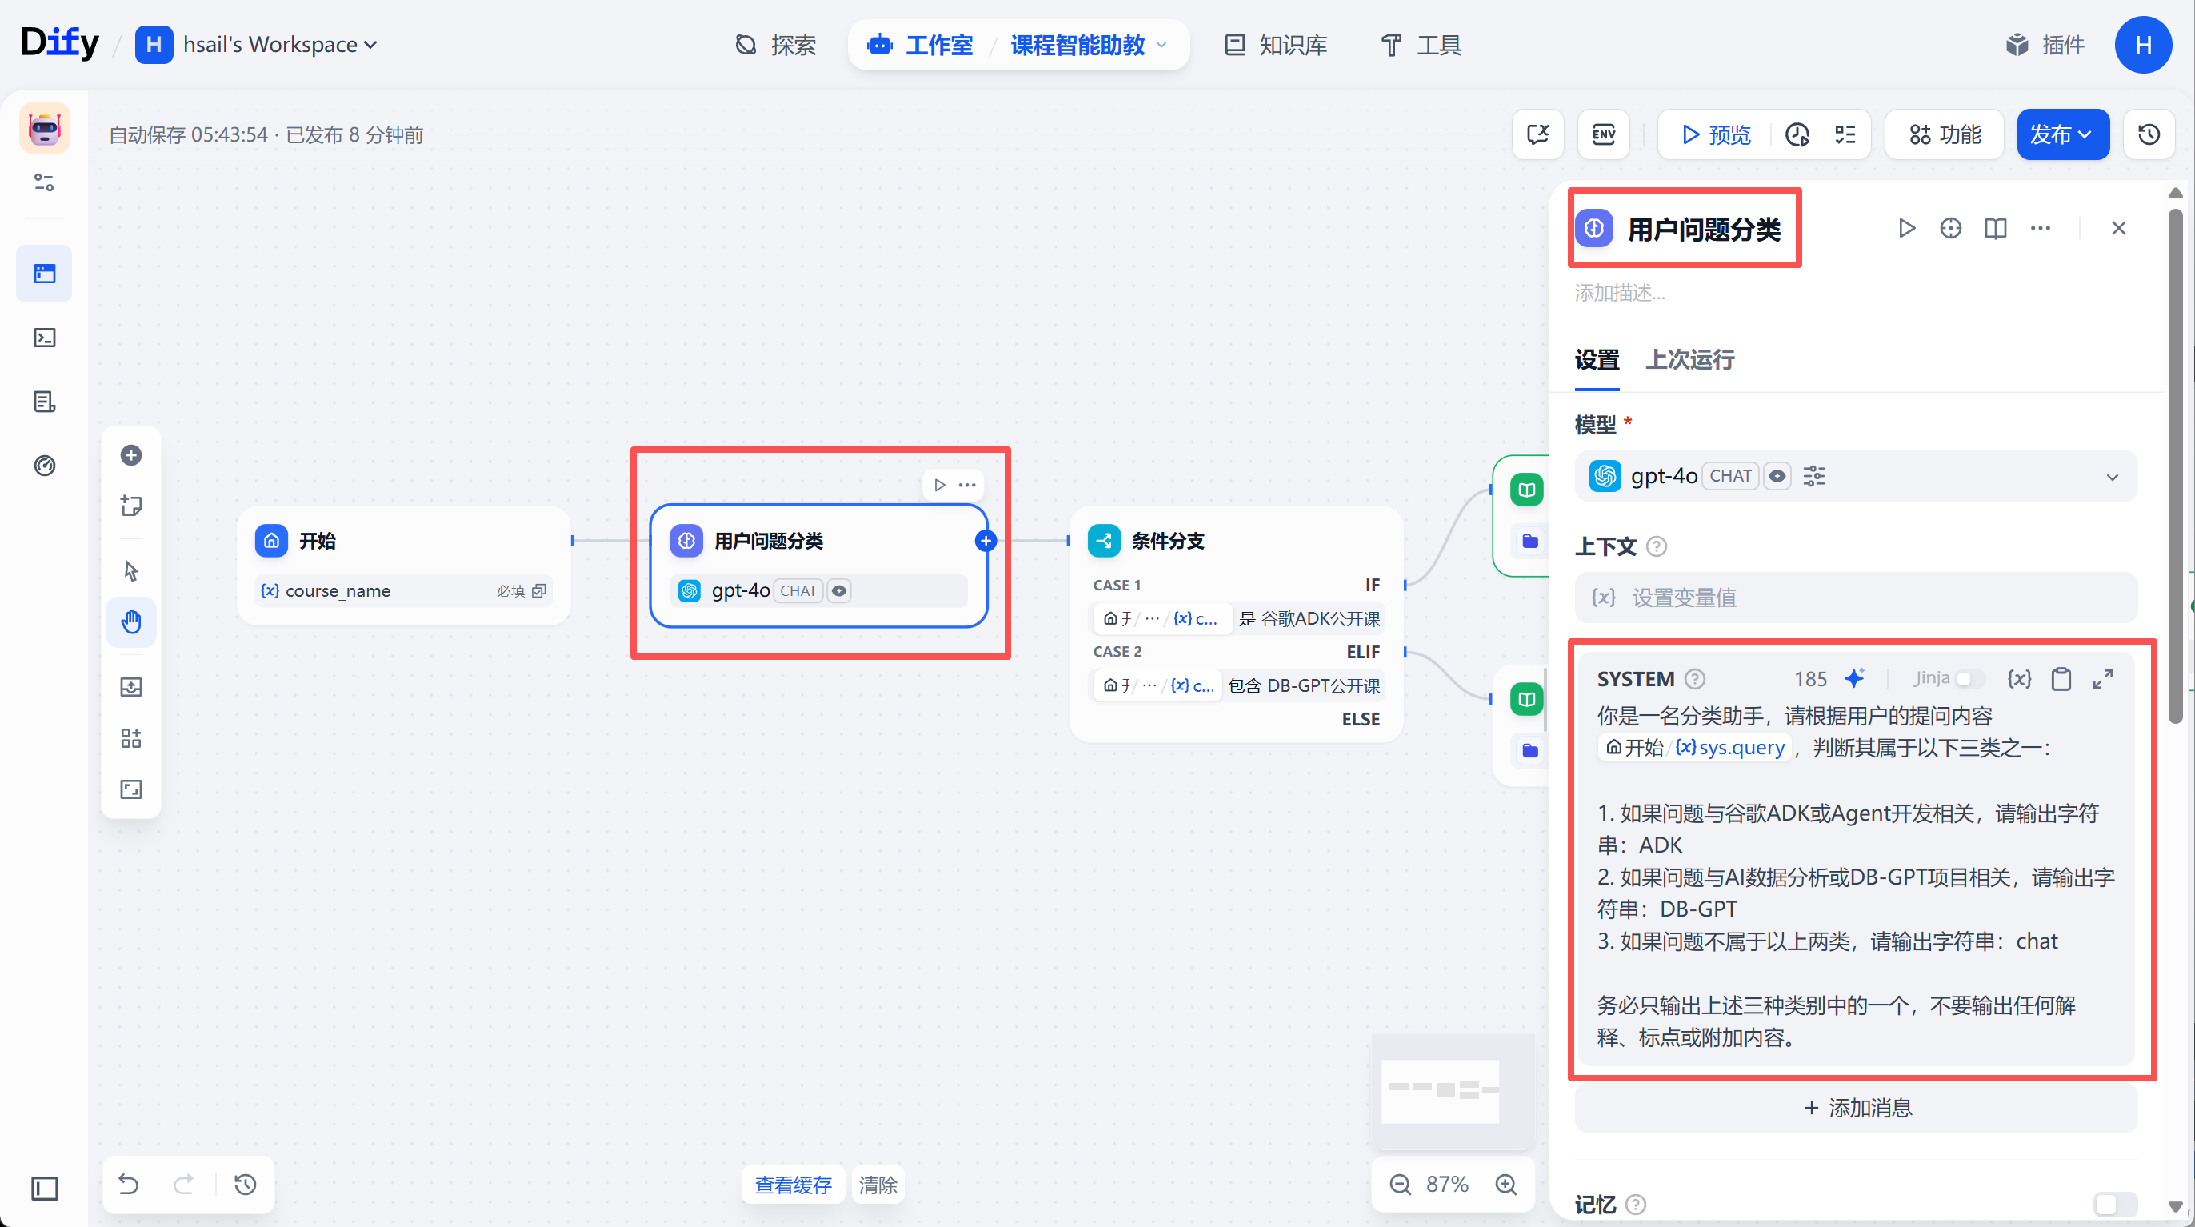Toggle the Jinja switch
The width and height of the screenshot is (2195, 1227).
(x=1969, y=679)
